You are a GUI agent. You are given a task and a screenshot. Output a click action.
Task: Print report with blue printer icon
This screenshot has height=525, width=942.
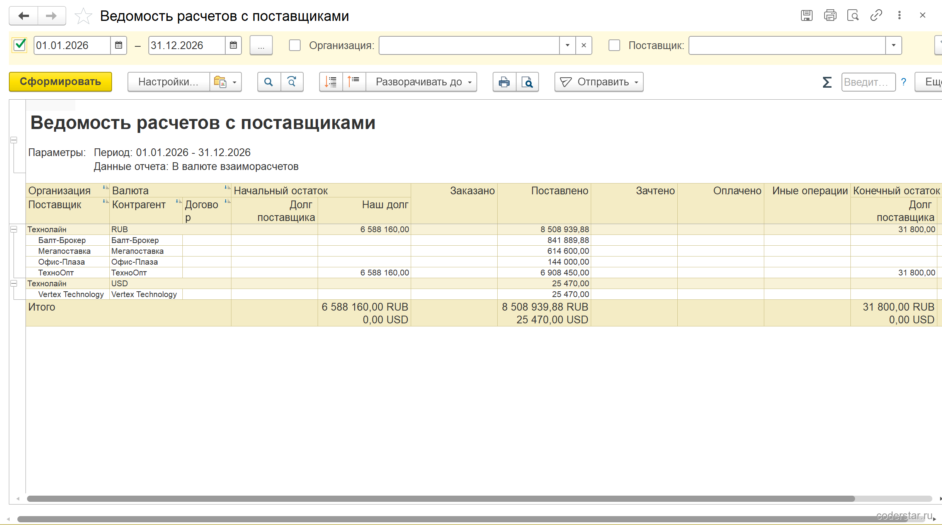click(504, 82)
